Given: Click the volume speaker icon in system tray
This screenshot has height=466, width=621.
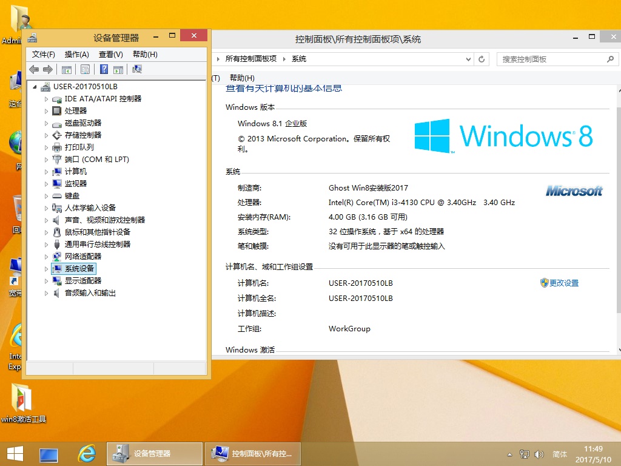Looking at the screenshot, I should (539, 454).
